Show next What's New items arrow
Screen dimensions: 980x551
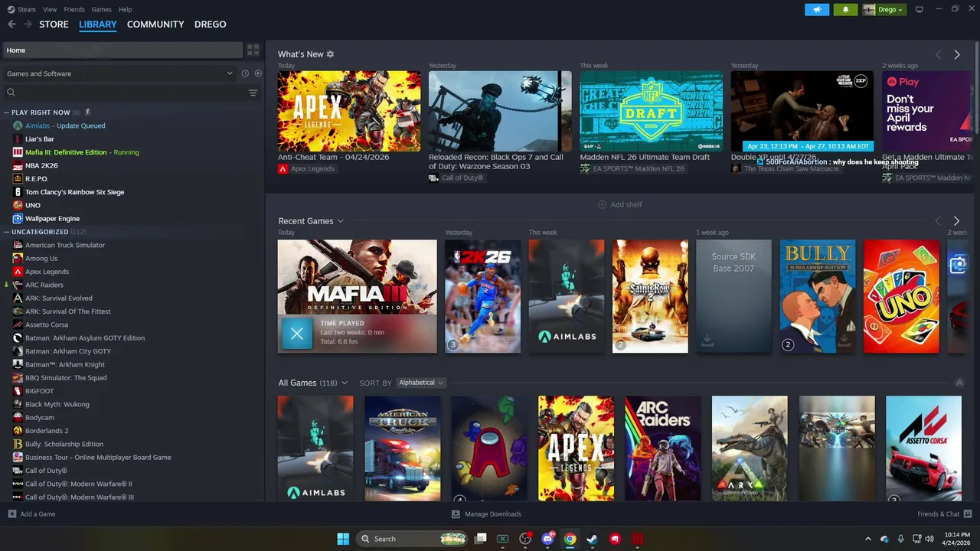click(956, 54)
